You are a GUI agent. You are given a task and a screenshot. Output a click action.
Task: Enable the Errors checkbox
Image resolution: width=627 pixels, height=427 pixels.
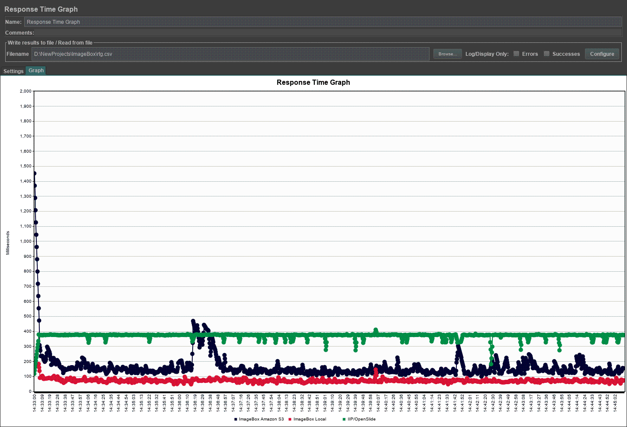(516, 54)
